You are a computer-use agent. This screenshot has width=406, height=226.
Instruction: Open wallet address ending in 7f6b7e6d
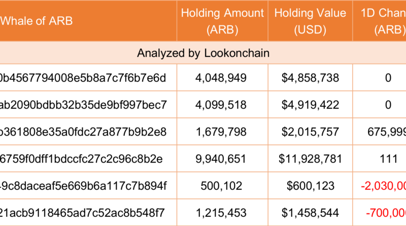(83, 78)
